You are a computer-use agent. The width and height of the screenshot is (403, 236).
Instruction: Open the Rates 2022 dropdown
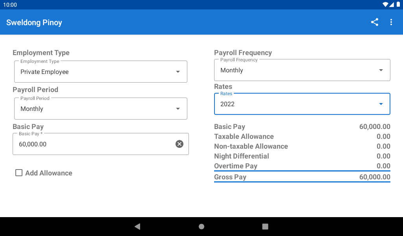point(302,104)
